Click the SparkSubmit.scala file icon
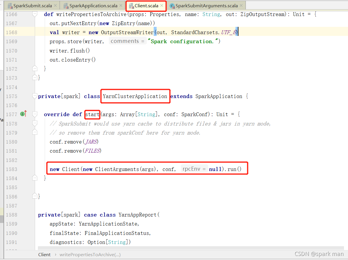The width and height of the screenshot is (348, 260). pos(10,6)
